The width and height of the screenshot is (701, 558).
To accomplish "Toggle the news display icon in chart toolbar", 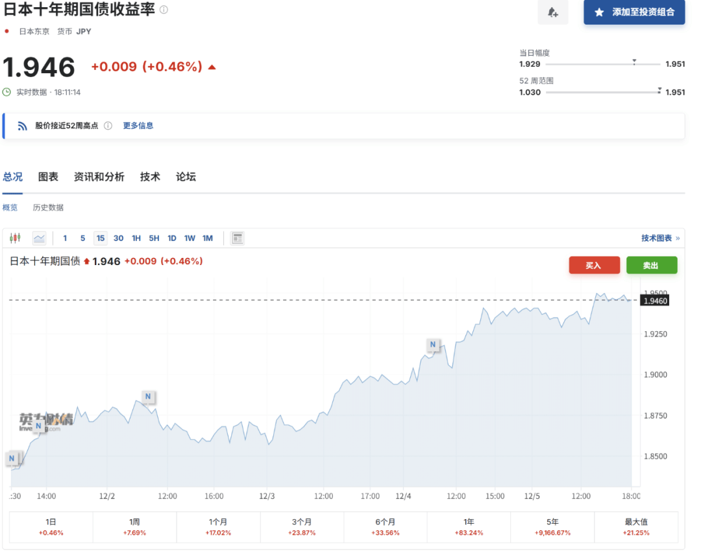I will (238, 238).
